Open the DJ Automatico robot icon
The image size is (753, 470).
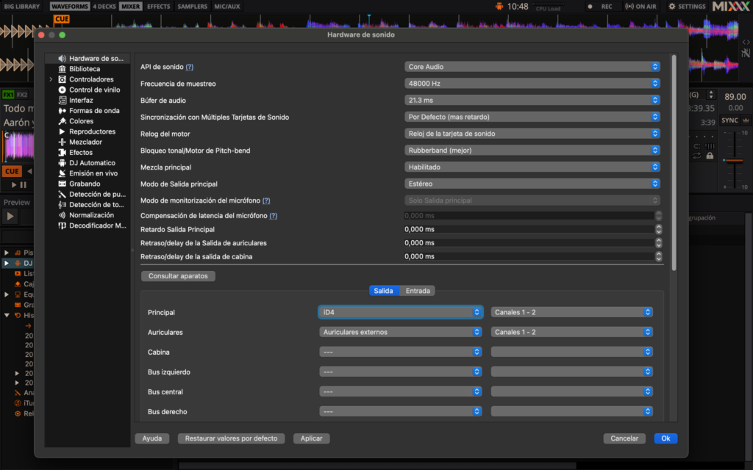[x=62, y=163]
